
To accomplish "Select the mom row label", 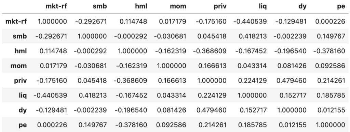I will pyautogui.click(x=18, y=66).
